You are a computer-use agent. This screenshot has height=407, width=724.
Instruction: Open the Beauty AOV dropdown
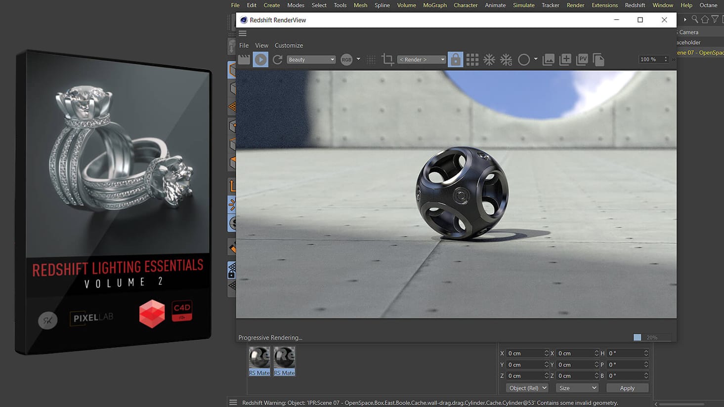click(311, 60)
